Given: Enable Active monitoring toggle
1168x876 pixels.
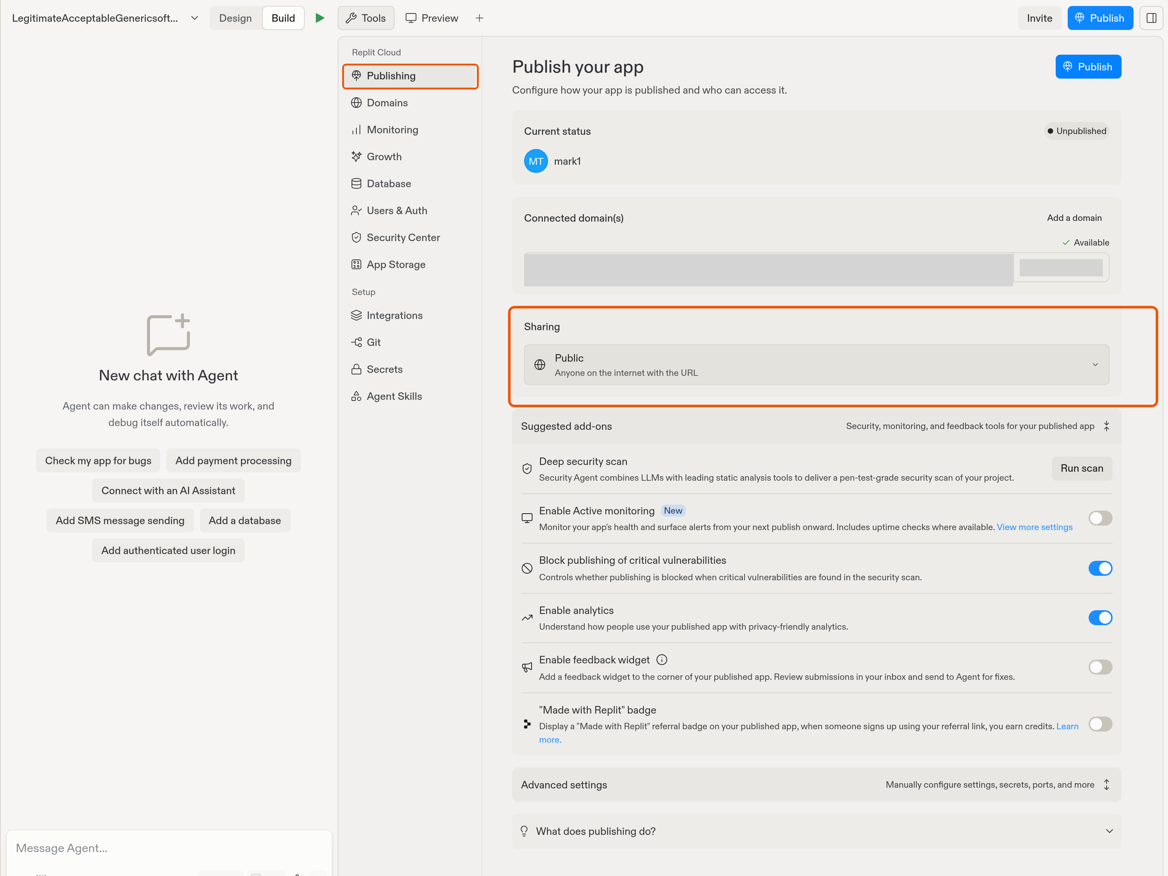Looking at the screenshot, I should tap(1100, 518).
